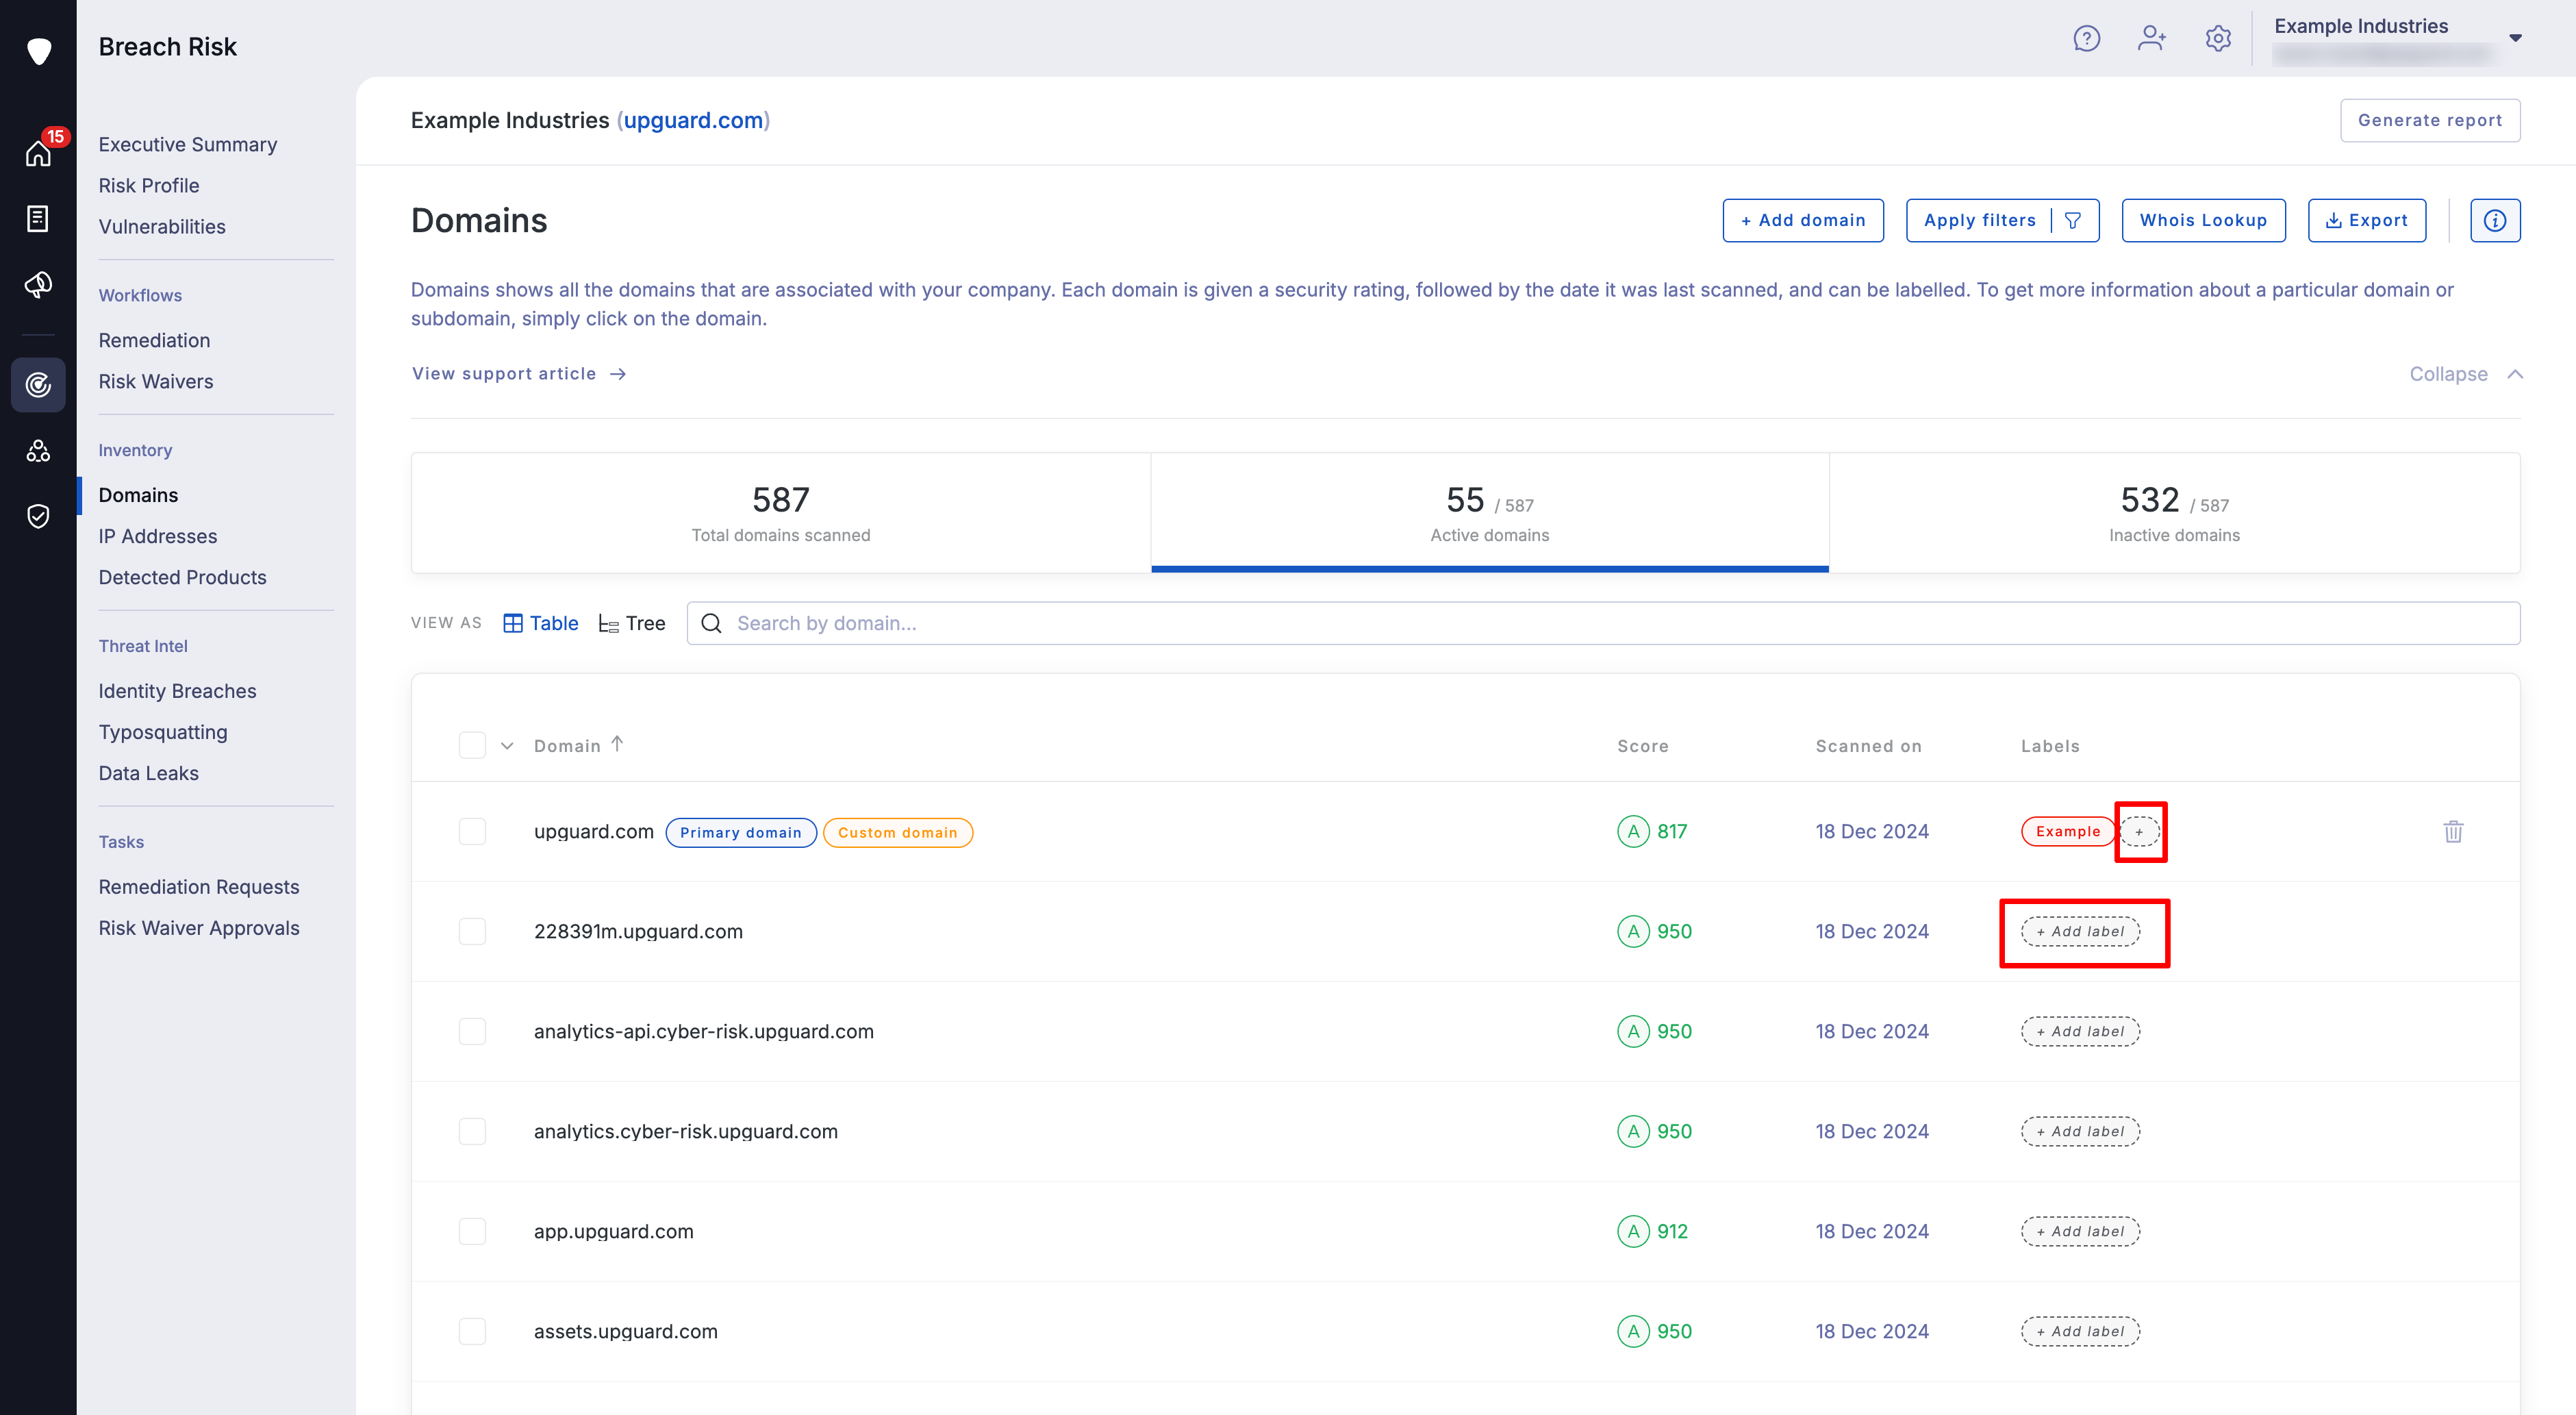Click the info icon button beside Export
The width and height of the screenshot is (2576, 1415).
coord(2494,220)
